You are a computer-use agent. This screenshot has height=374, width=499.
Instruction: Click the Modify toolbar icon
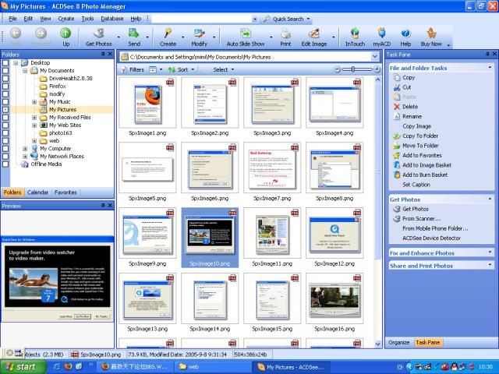[200, 33]
